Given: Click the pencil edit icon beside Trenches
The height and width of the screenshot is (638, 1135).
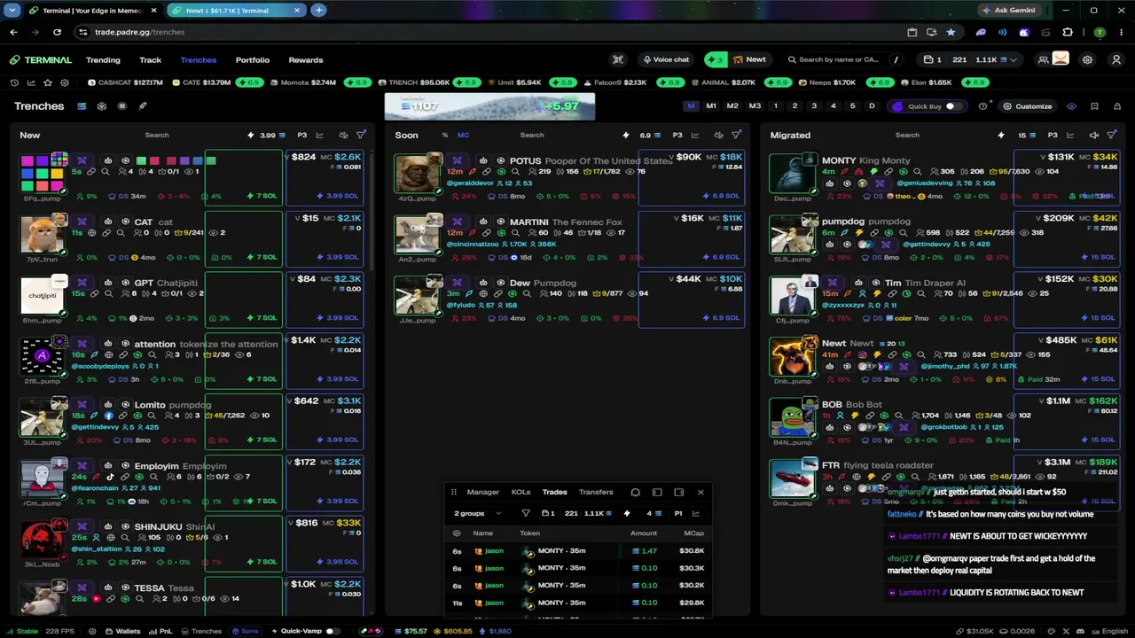Looking at the screenshot, I should click(143, 106).
